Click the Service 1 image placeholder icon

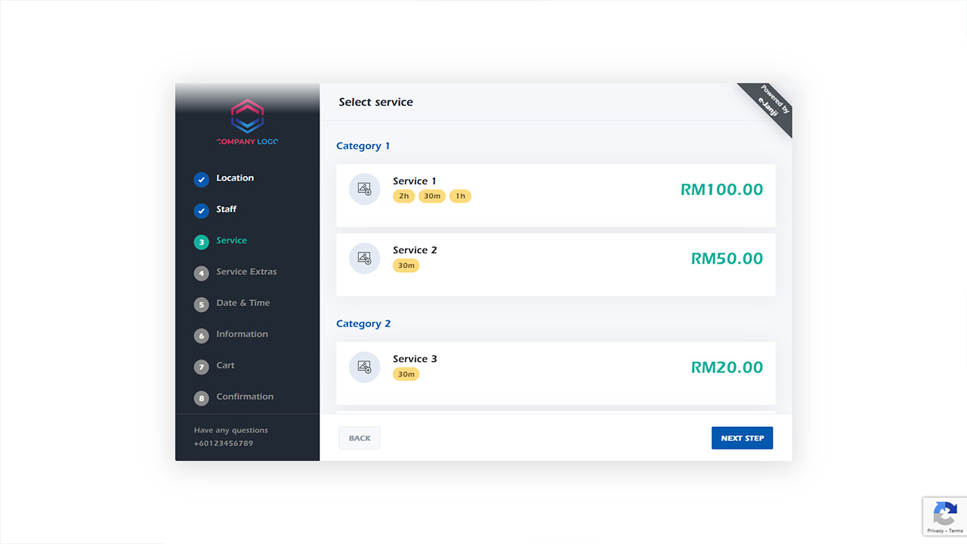coord(364,189)
